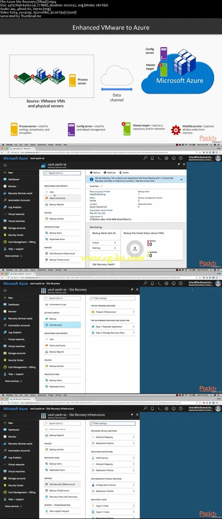The image size is (222, 519).
Task: Open Storage accounts in Site Recovery frame sidebar
Action: click(x=17, y=353)
